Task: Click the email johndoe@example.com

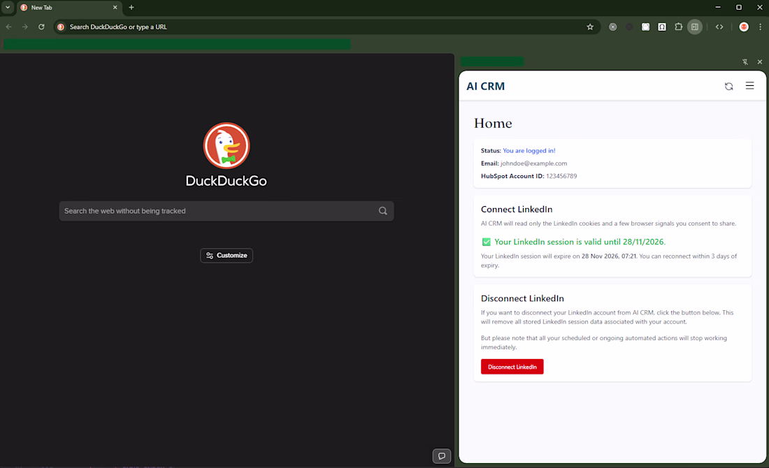Action: (533, 163)
